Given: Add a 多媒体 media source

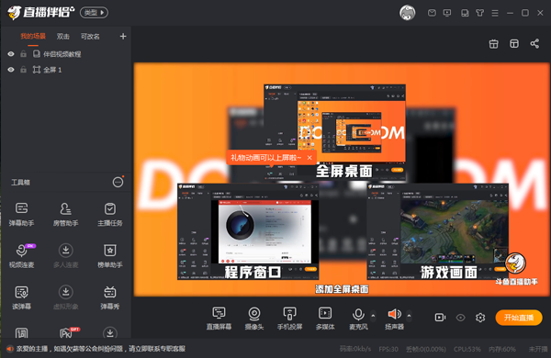Looking at the screenshot, I should pyautogui.click(x=325, y=319).
